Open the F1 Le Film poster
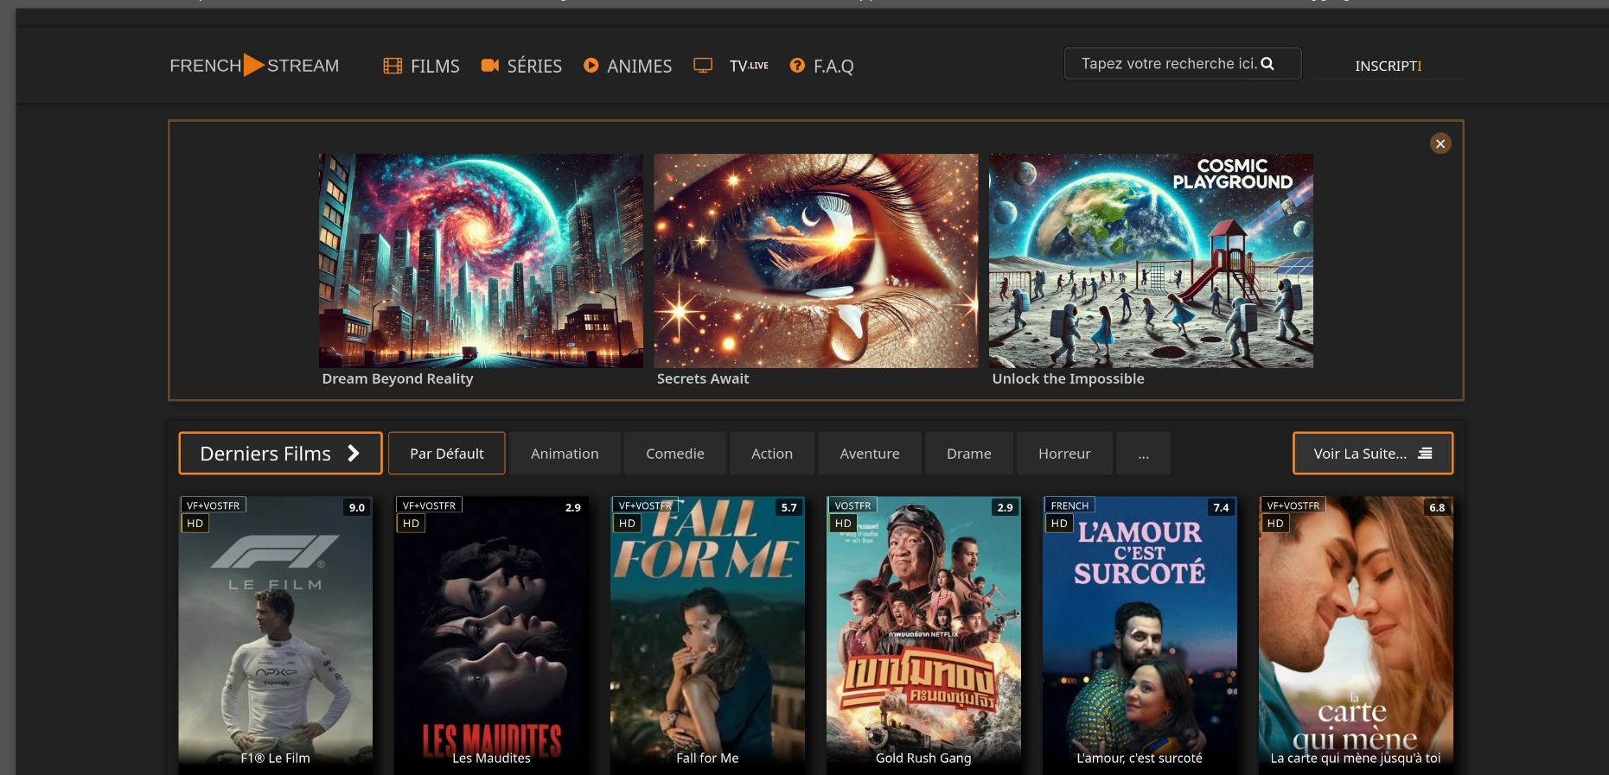Image resolution: width=1609 pixels, height=775 pixels. pos(275,635)
